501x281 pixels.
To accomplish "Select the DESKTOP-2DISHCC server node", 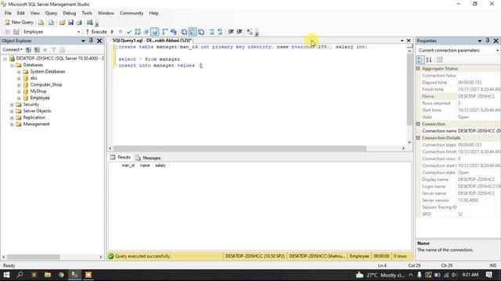I will 60,59.
